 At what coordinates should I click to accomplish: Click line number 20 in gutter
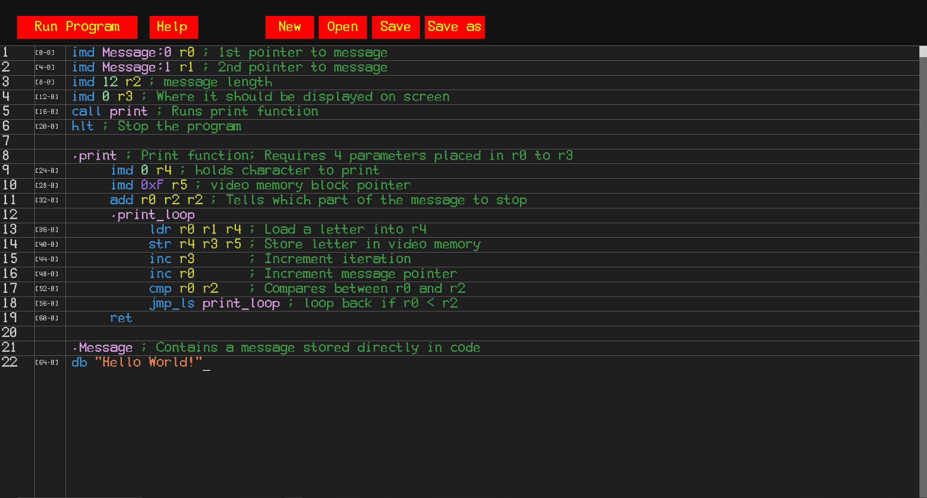pyautogui.click(x=9, y=333)
